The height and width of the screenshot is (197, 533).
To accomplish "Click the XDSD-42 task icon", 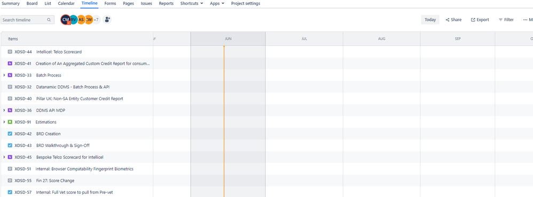I will 10,134.
